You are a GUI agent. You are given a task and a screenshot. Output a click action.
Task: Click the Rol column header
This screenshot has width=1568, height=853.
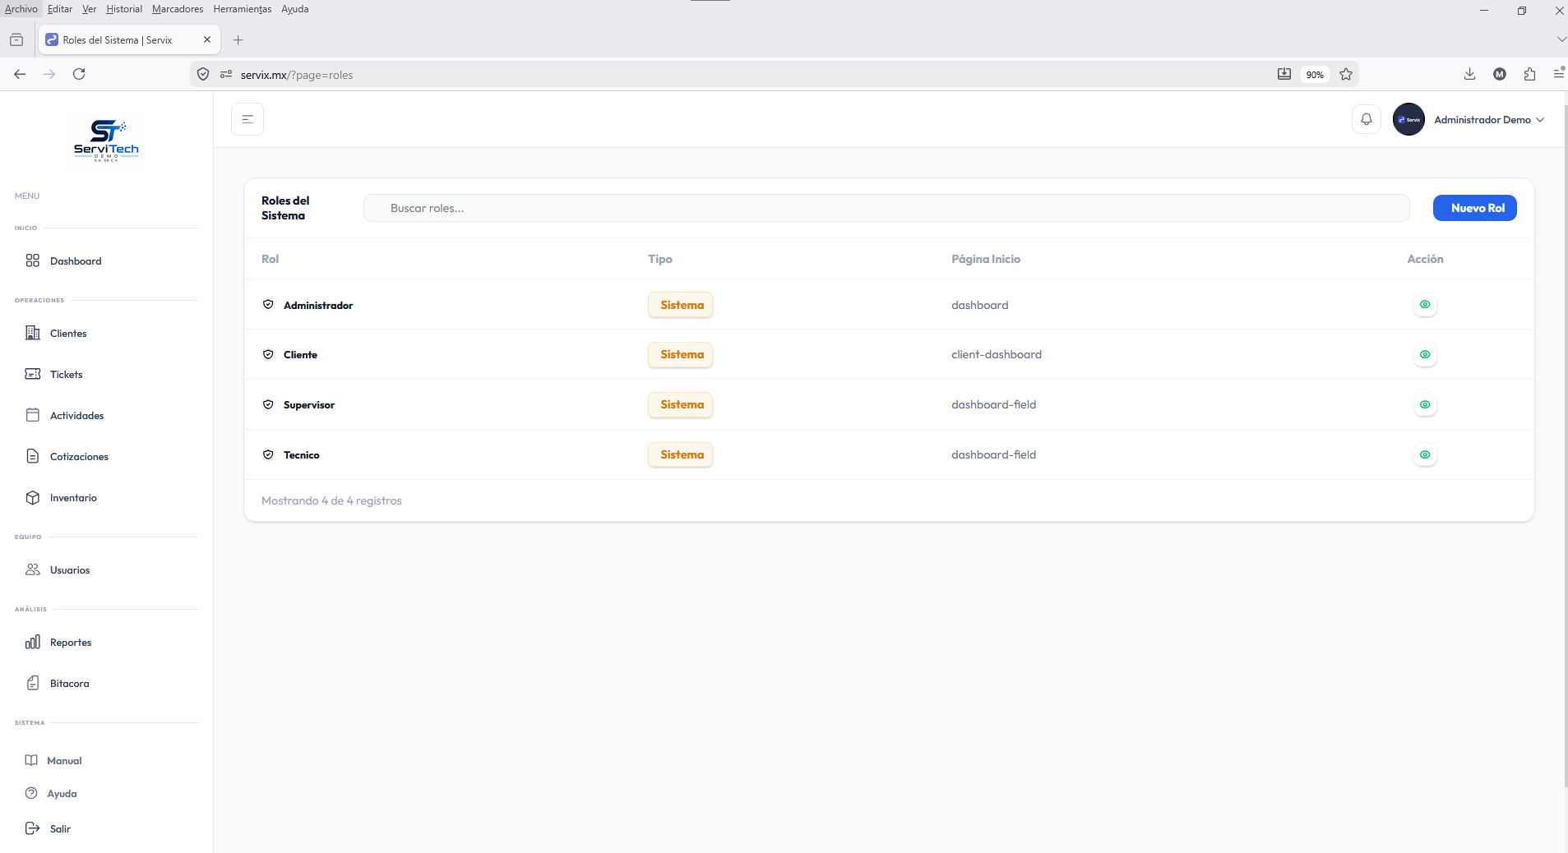pos(271,259)
